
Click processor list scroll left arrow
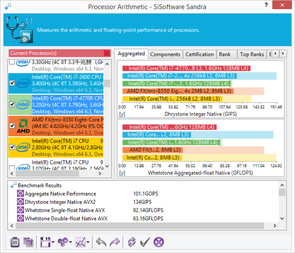(x=12, y=174)
